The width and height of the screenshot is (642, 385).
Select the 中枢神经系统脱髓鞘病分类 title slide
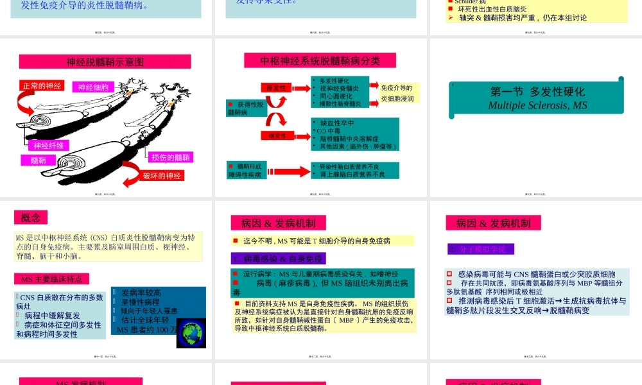click(x=320, y=60)
